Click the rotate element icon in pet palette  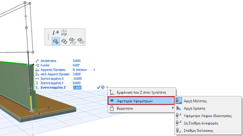click(x=64, y=41)
